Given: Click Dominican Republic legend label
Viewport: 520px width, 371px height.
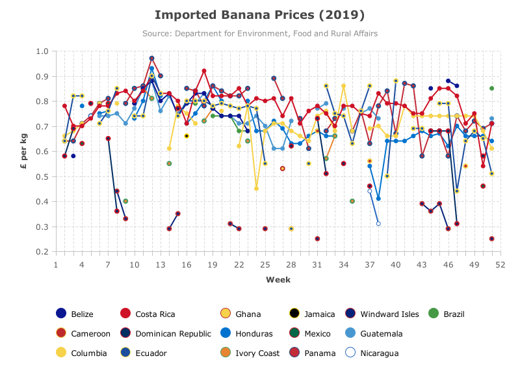Looking at the screenshot, I should [x=173, y=334].
